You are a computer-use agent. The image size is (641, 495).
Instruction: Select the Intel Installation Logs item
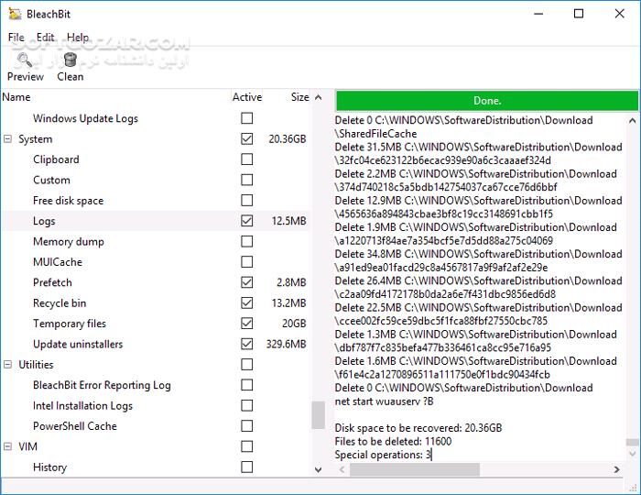[83, 406]
